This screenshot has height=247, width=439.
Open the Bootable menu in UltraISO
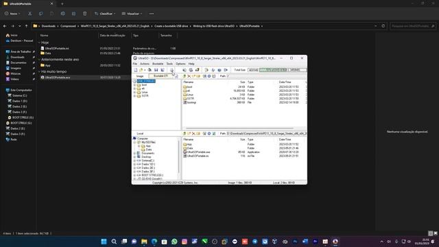(x=158, y=64)
